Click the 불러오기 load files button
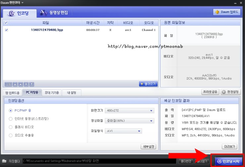The width and height of the screenshot is (245, 167). coord(148,84)
